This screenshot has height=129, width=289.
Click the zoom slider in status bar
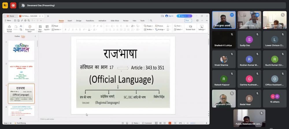point(197,123)
